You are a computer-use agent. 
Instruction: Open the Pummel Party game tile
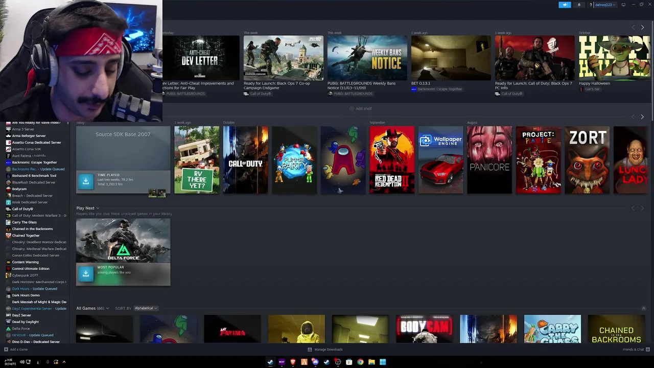pyautogui.click(x=294, y=160)
